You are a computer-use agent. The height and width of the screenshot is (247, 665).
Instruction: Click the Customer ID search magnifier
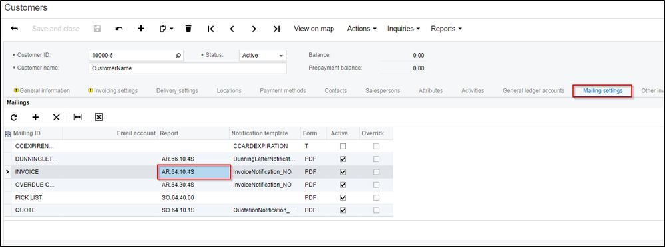pos(178,55)
